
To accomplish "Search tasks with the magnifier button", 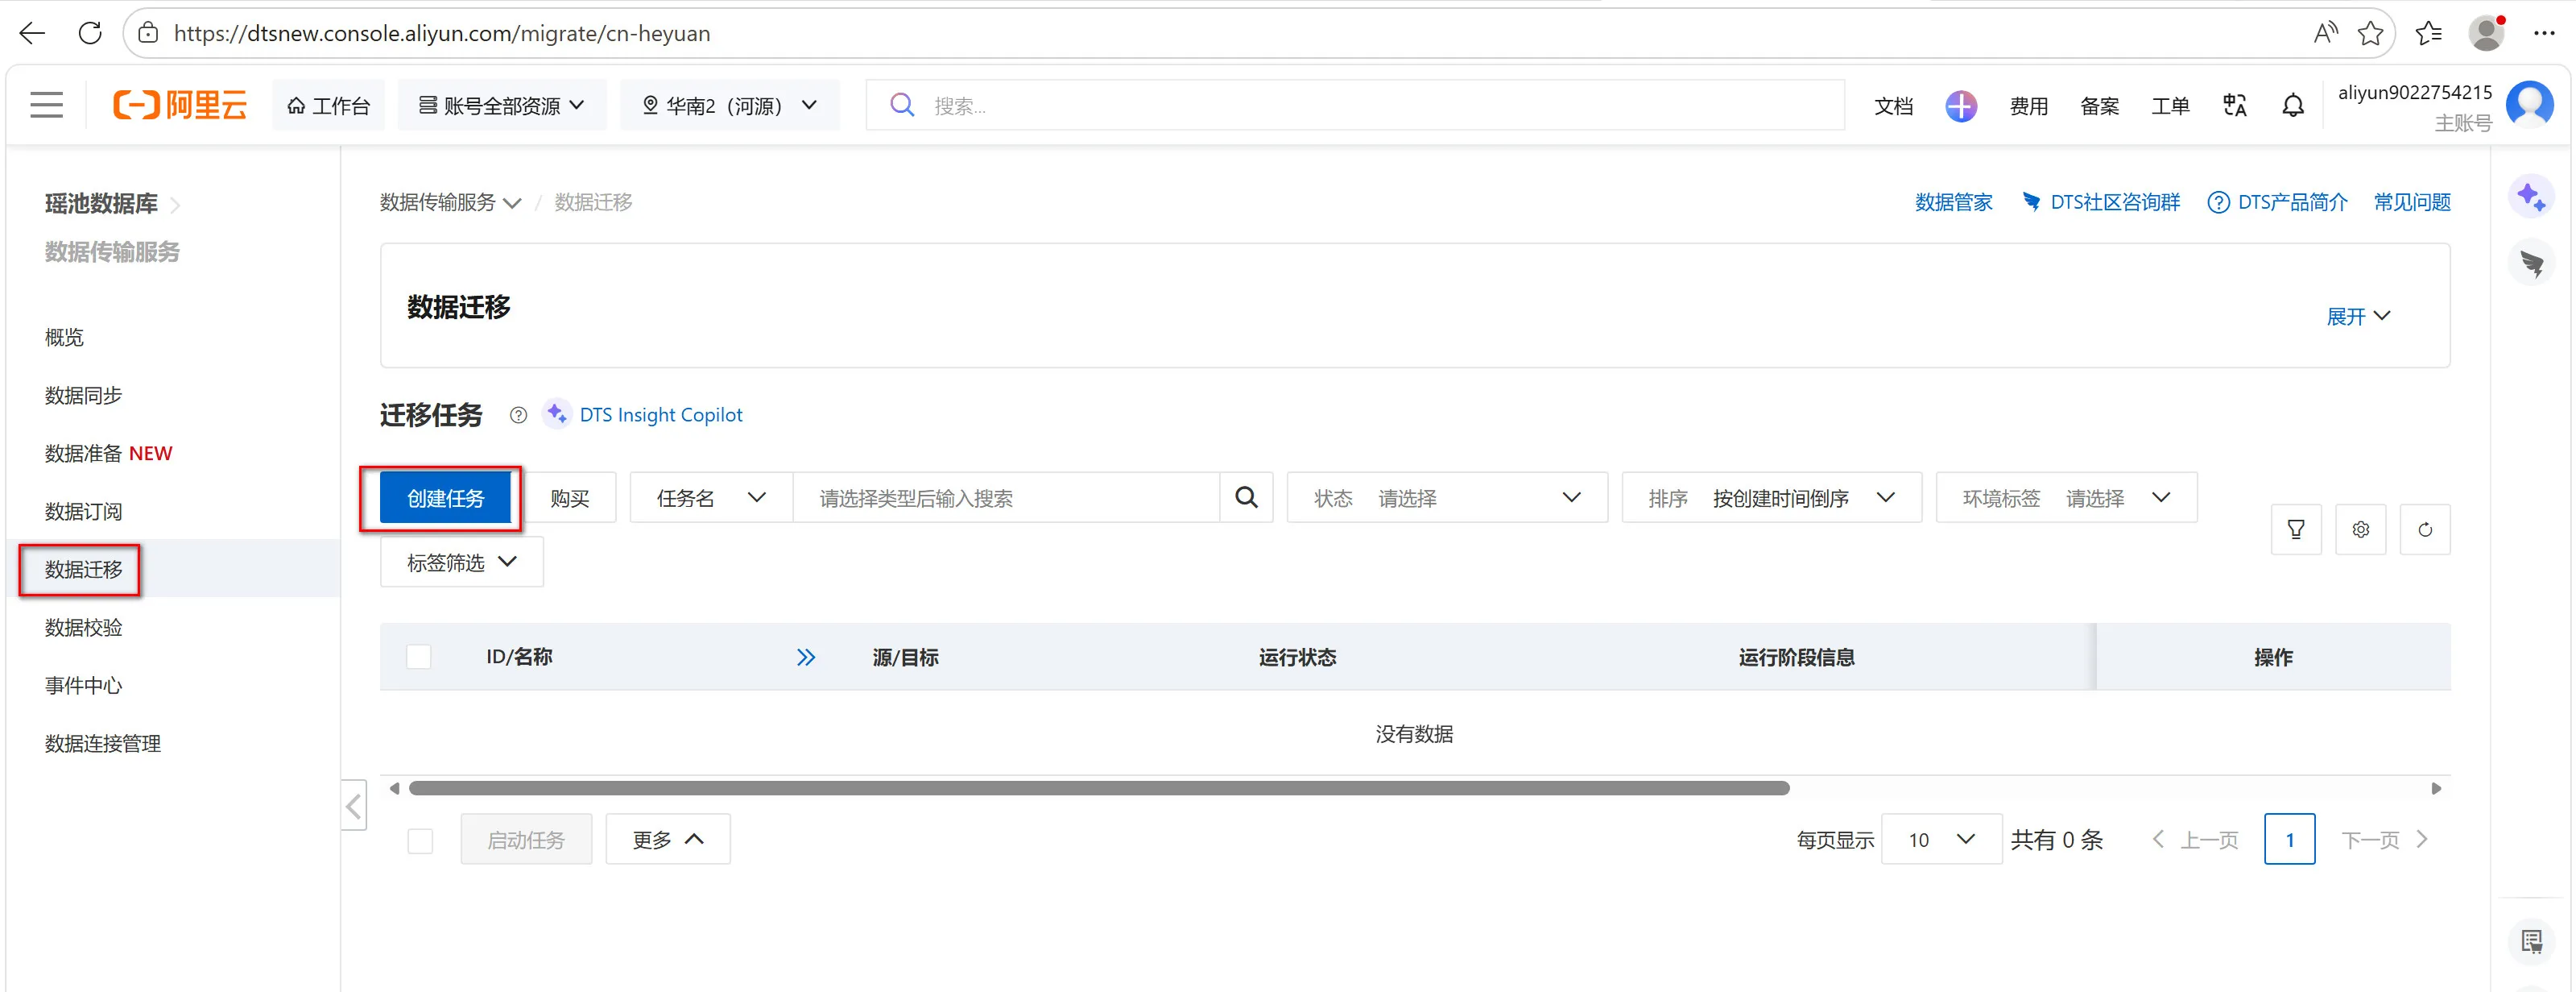I will pyautogui.click(x=1246, y=497).
